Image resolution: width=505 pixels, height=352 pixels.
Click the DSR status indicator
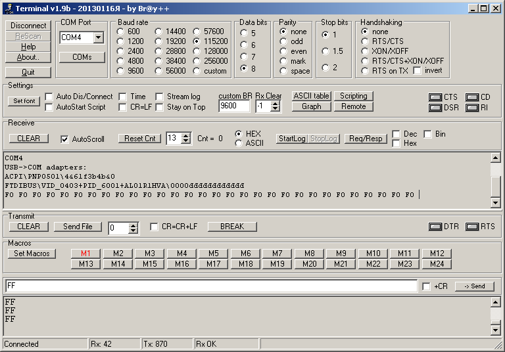pyautogui.click(x=435, y=108)
